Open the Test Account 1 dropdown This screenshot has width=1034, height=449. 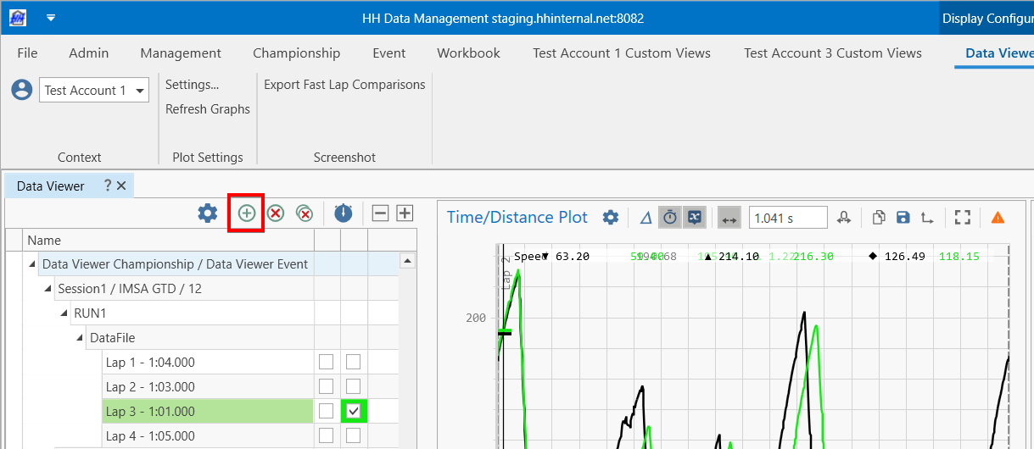140,91
